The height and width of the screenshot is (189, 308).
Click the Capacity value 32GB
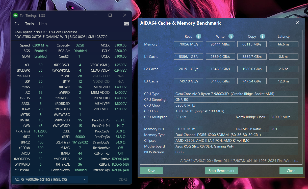pyautogui.click(x=80, y=45)
